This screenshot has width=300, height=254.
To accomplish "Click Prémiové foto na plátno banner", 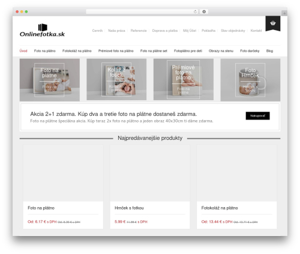I will (184, 79).
